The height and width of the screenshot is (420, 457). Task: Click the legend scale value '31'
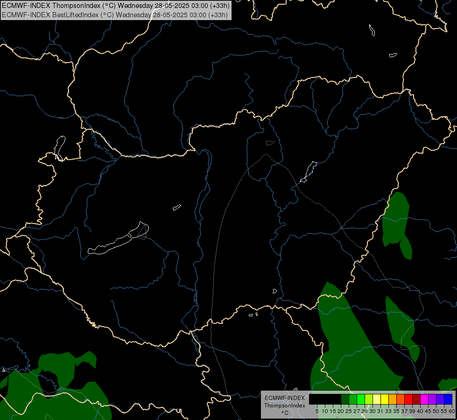(380, 411)
